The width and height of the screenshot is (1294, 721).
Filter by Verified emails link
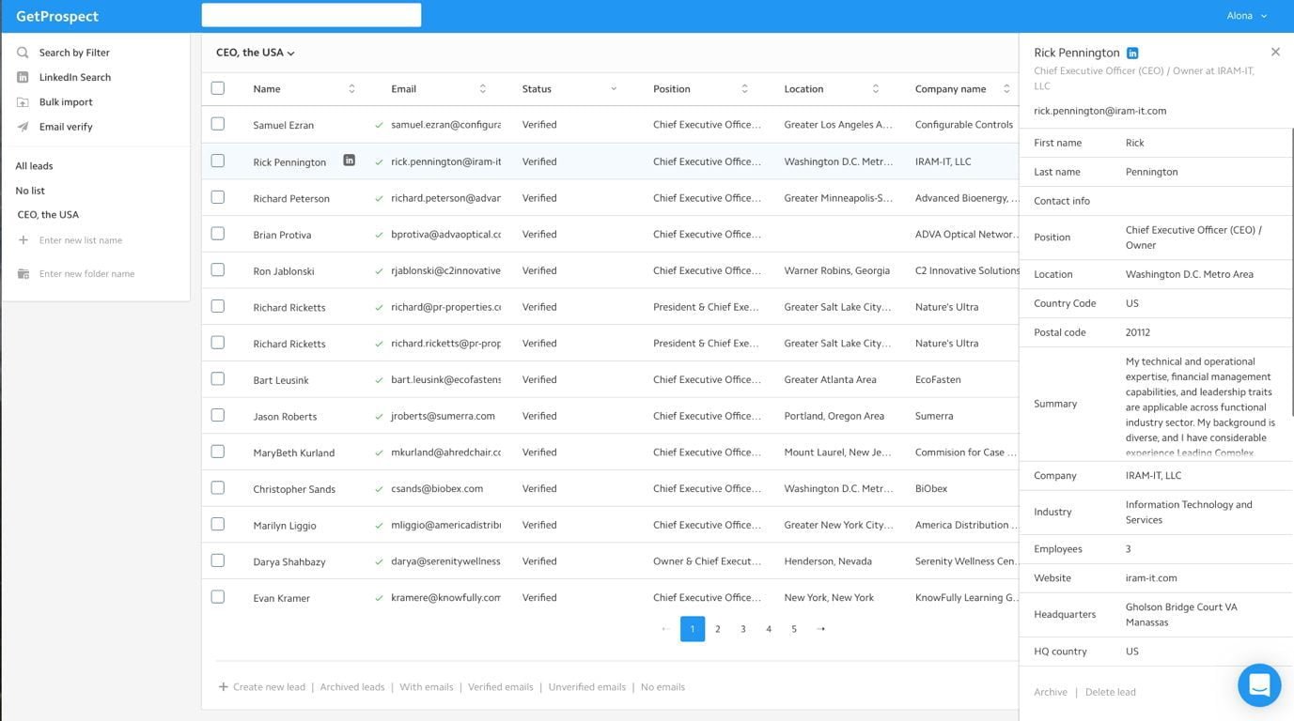pos(501,687)
